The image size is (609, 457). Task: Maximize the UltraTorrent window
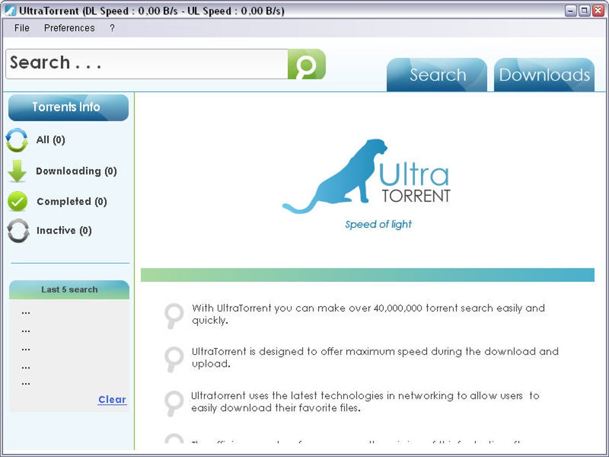pos(584,11)
